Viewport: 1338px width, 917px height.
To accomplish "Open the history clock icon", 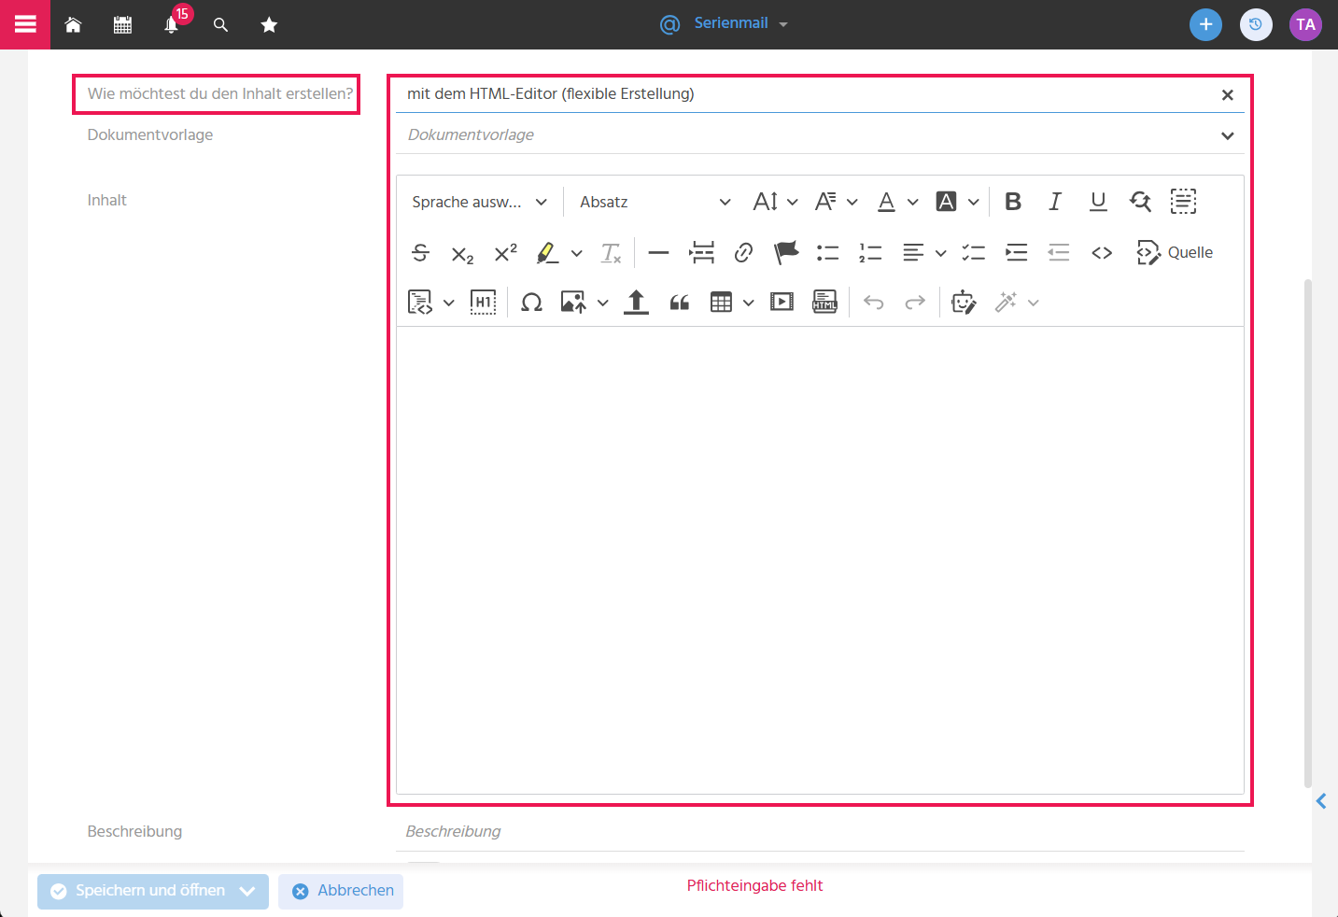I will click(x=1256, y=24).
